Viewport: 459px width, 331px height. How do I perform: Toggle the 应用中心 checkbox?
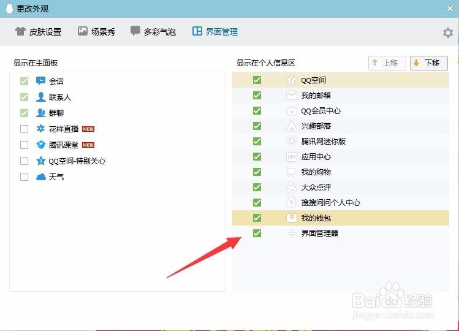point(257,157)
